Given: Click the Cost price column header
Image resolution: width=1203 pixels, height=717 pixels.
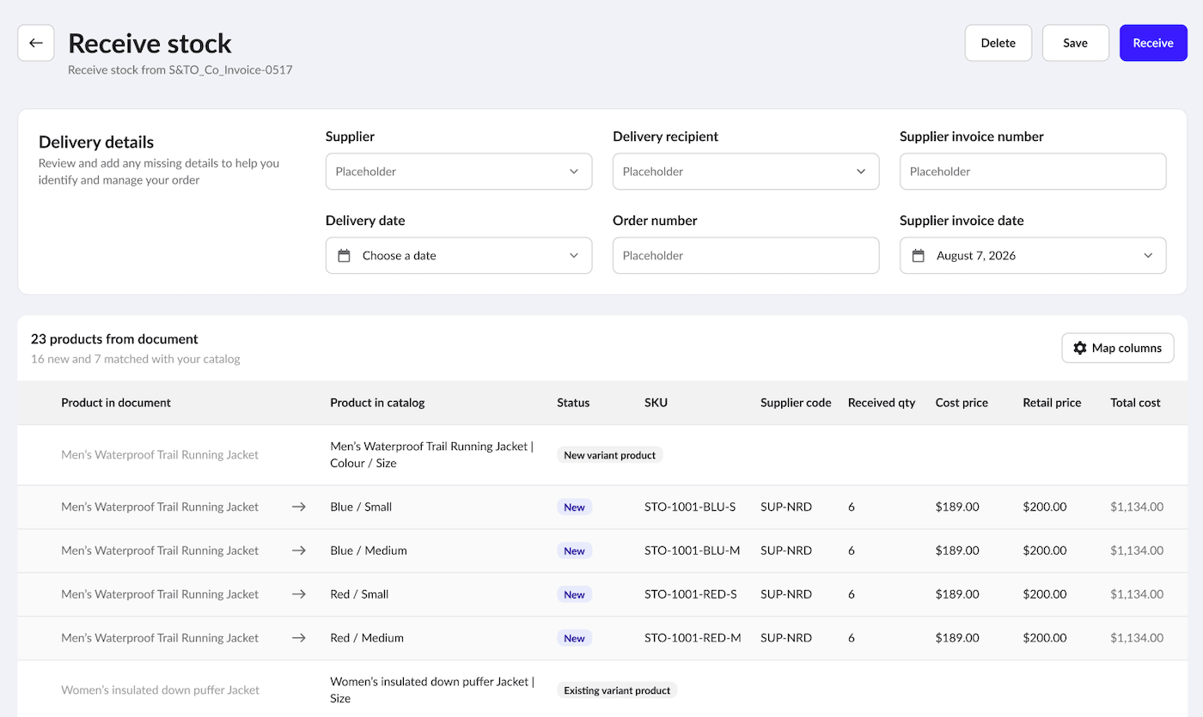Looking at the screenshot, I should coord(962,403).
